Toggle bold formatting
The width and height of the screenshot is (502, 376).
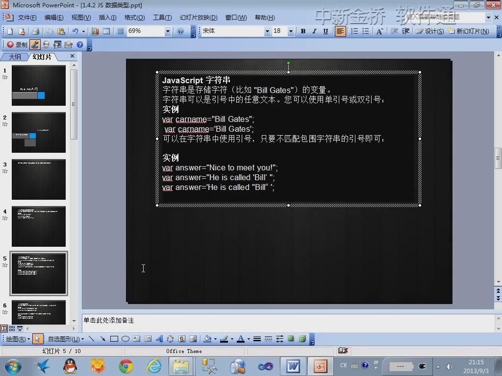pyautogui.click(x=303, y=31)
